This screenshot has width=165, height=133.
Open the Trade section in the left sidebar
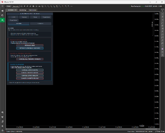(x=2, y=11)
